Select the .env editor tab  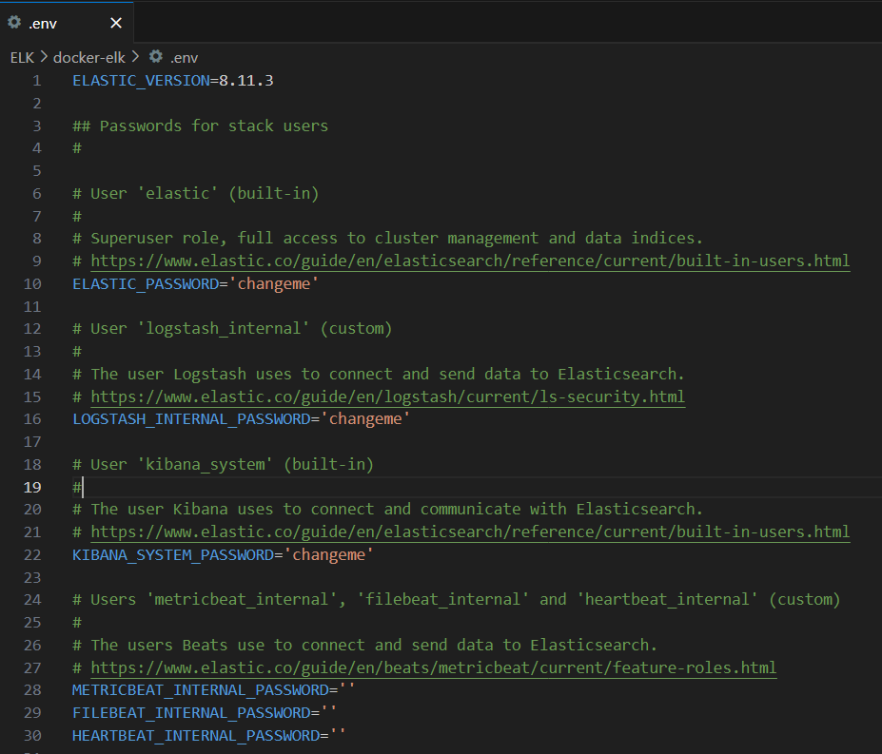point(67,23)
